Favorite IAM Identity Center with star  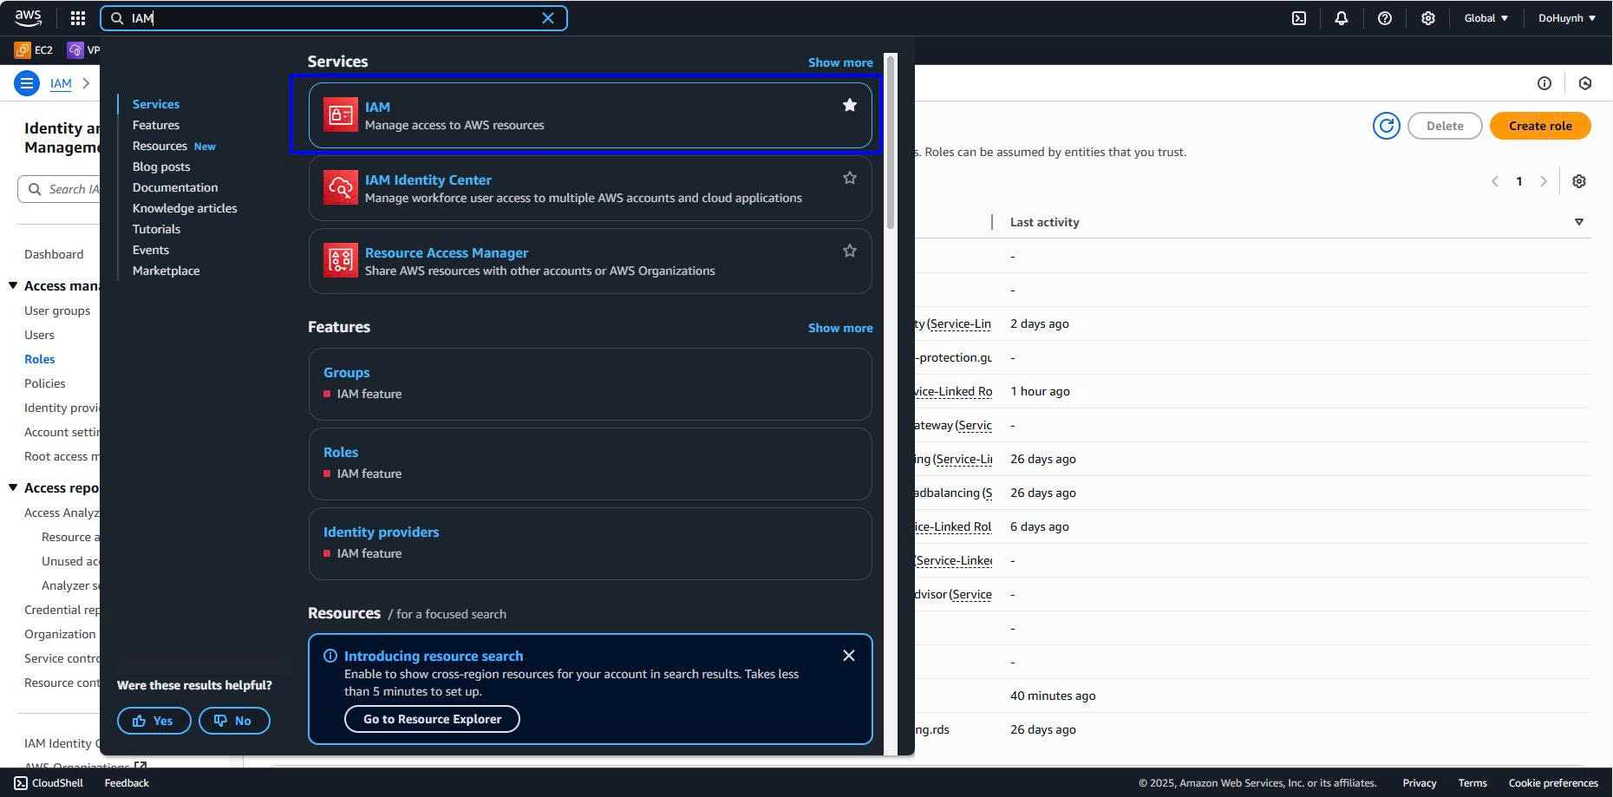[x=849, y=178]
